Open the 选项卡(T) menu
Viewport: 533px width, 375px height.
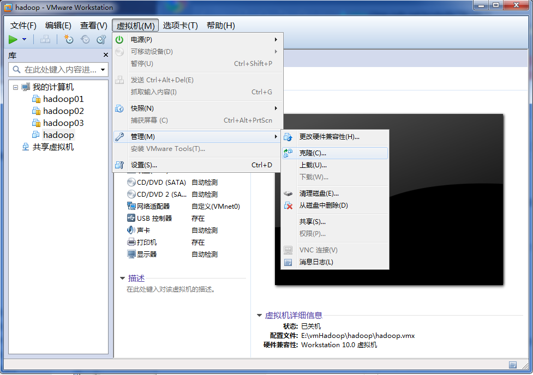180,26
